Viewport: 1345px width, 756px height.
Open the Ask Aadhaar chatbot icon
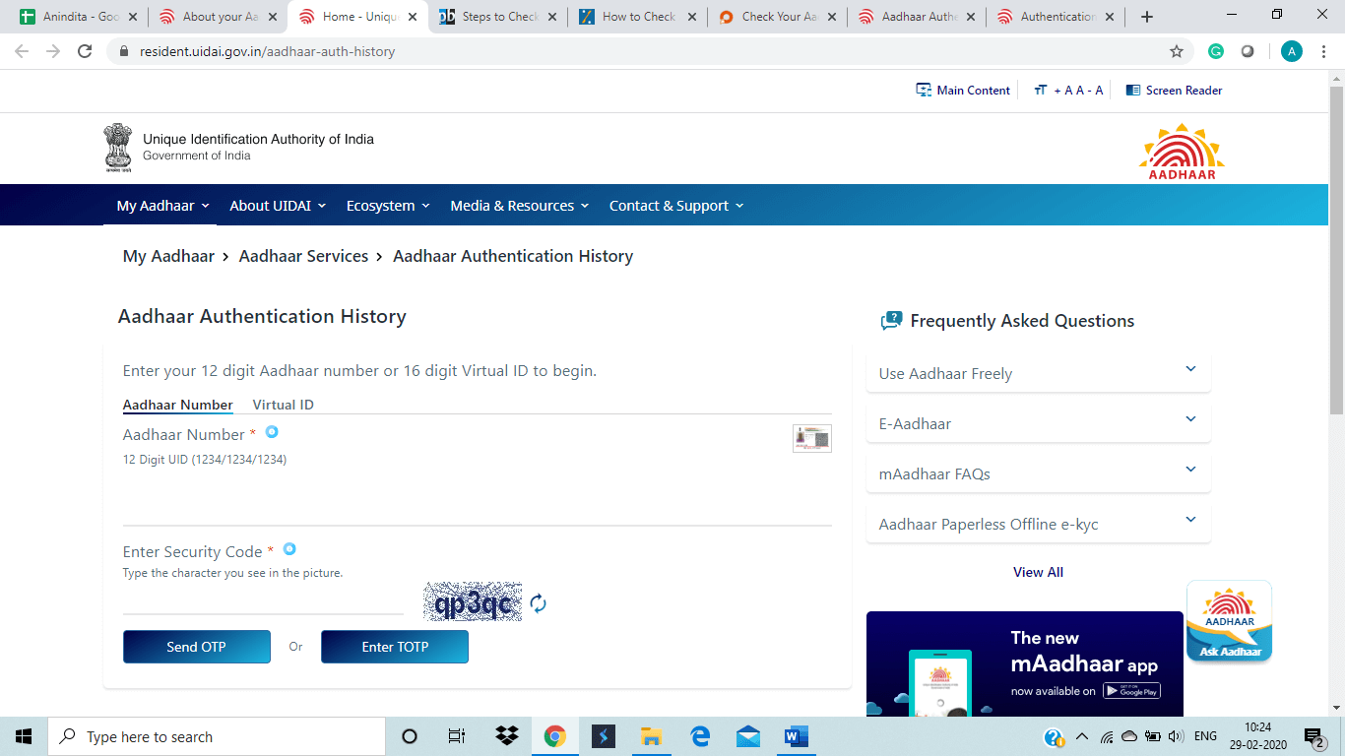1229,620
